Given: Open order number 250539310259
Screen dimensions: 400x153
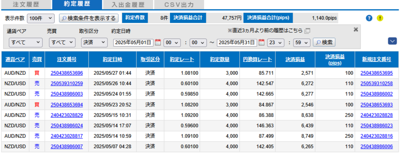Looking at the screenshot, I should tap(67, 84).
